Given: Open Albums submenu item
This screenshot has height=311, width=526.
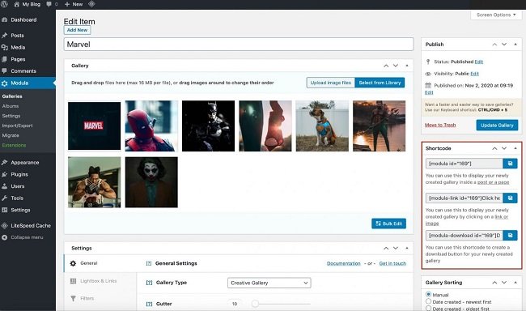Looking at the screenshot, I should pos(11,106).
